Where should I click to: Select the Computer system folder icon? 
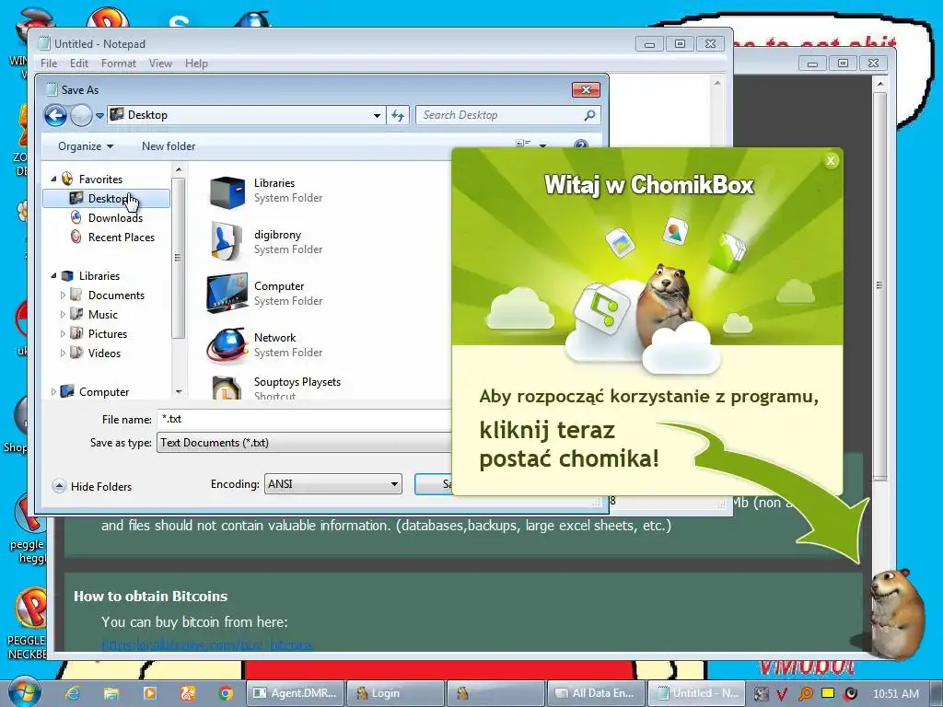(227, 294)
